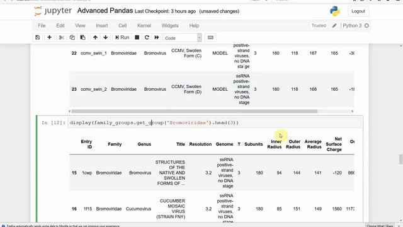The width and height of the screenshot is (403, 227).
Task: Copy selected cells
Action: click(72, 38)
